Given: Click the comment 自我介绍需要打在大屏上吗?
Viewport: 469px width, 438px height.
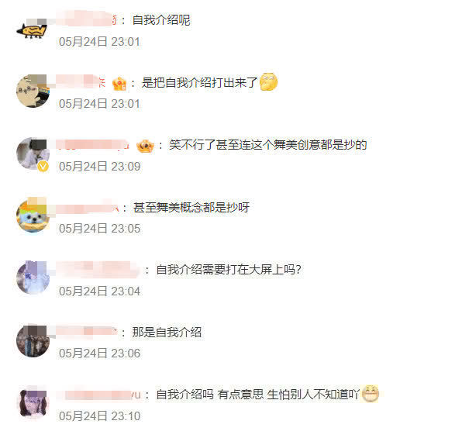Looking at the screenshot, I should pyautogui.click(x=229, y=270).
